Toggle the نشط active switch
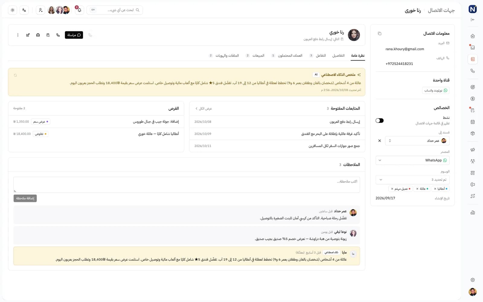483x302 pixels. [x=379, y=120]
